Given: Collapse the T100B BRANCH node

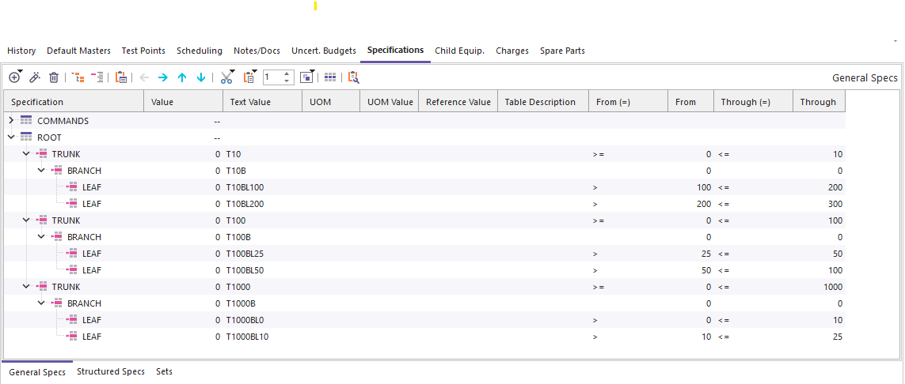Looking at the screenshot, I should [41, 237].
